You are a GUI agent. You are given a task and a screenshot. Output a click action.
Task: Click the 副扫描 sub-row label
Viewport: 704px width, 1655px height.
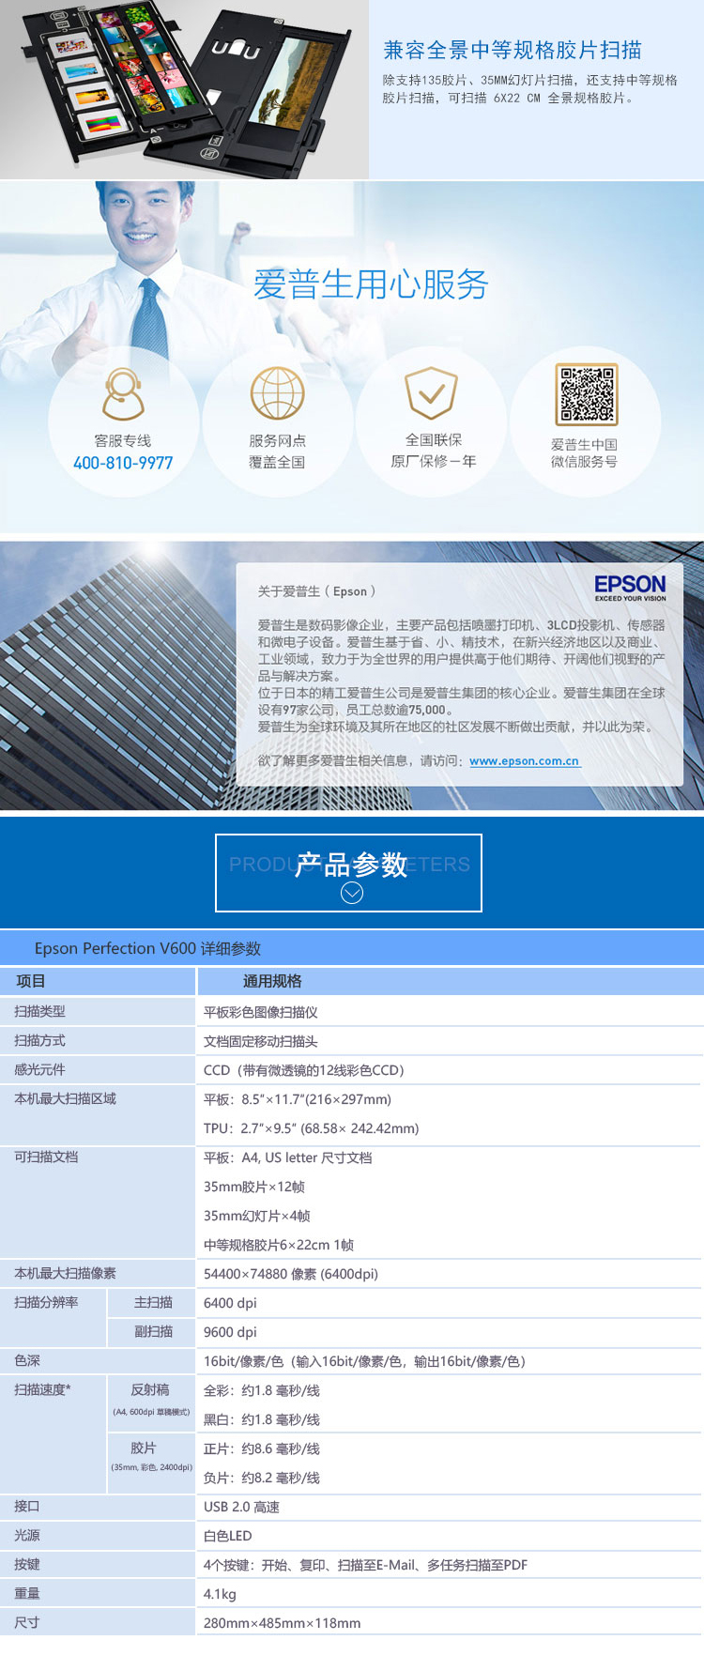153,1331
